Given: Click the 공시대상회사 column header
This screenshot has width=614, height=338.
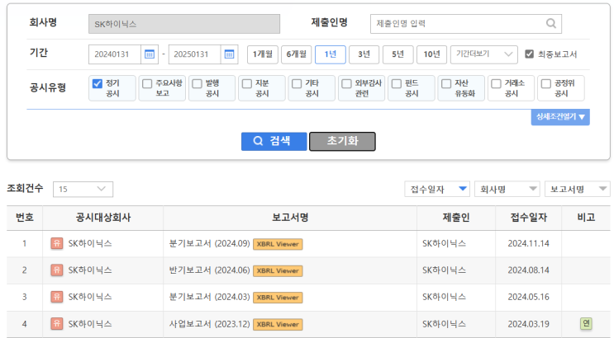Looking at the screenshot, I should point(103,218).
